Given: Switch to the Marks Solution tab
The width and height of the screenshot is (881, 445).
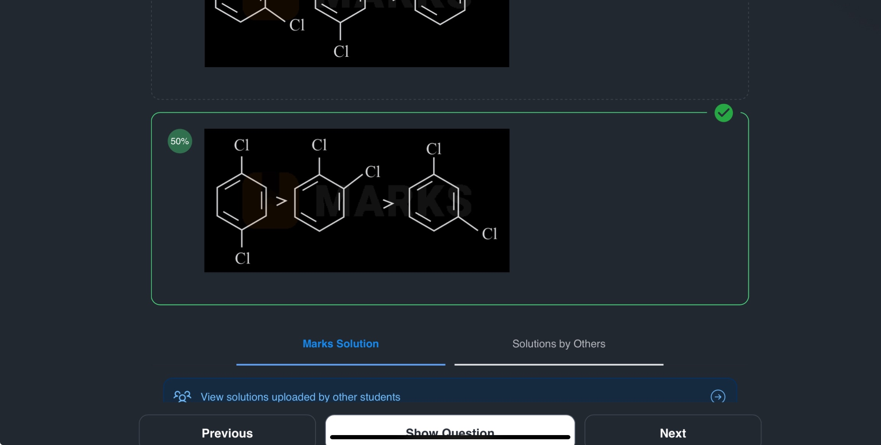Looking at the screenshot, I should point(340,343).
